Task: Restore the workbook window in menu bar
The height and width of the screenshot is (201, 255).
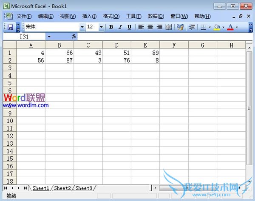Action: point(241,16)
